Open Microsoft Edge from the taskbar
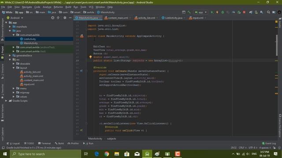The image size is (282, 158). tap(96, 154)
